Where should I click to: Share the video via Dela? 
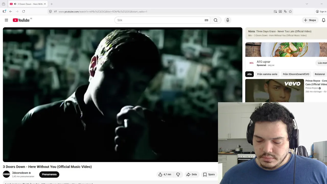pyautogui.click(x=192, y=175)
